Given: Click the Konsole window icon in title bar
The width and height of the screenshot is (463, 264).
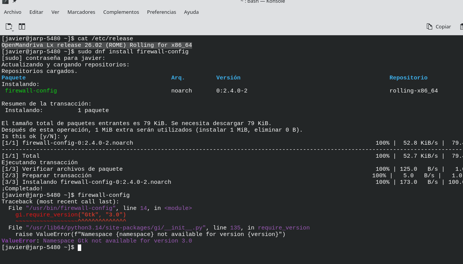Looking at the screenshot, I should (5, 2).
